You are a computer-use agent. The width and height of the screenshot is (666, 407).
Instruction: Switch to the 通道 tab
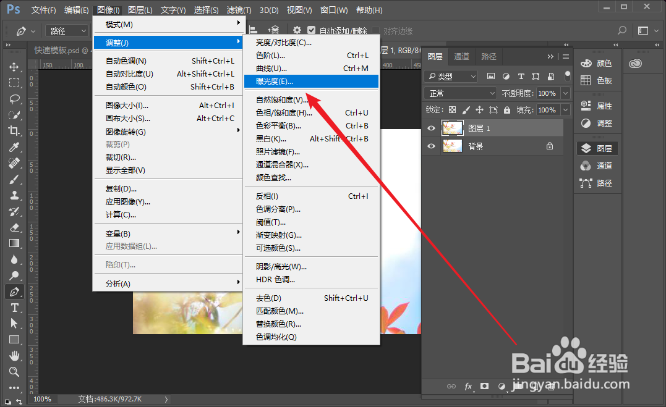pos(461,56)
